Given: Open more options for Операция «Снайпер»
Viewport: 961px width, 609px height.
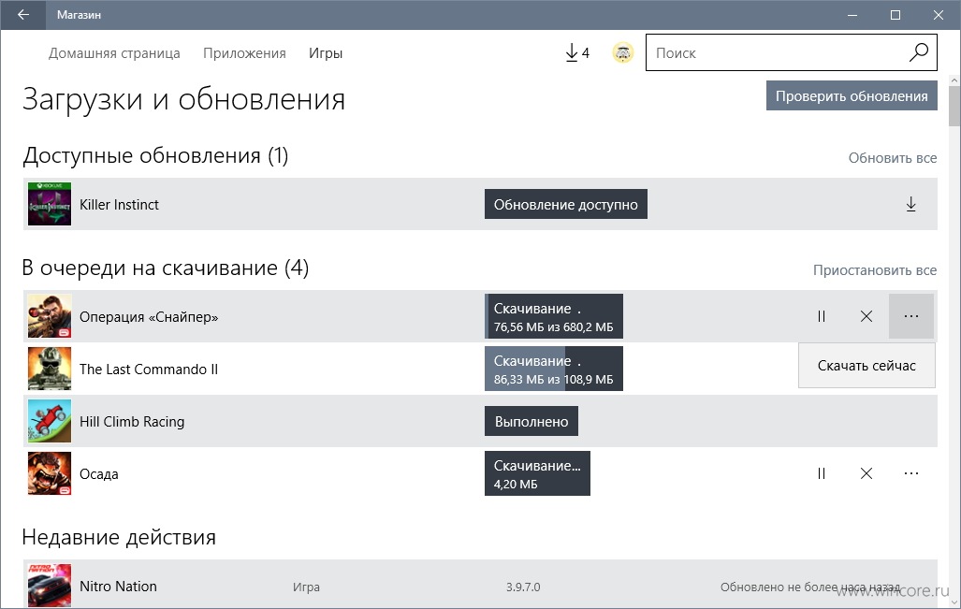Looking at the screenshot, I should pos(910,316).
